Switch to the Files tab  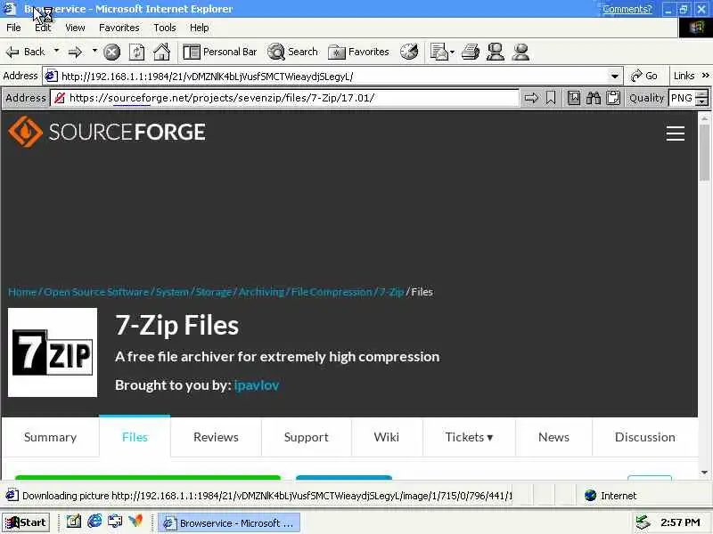click(135, 437)
